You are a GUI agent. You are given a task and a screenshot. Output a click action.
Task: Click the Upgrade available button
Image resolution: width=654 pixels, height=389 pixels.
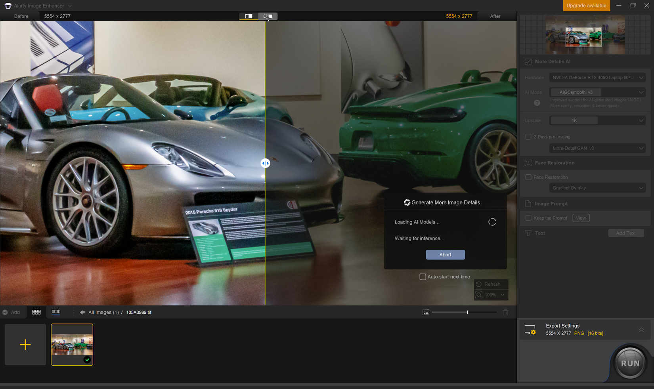[586, 6]
